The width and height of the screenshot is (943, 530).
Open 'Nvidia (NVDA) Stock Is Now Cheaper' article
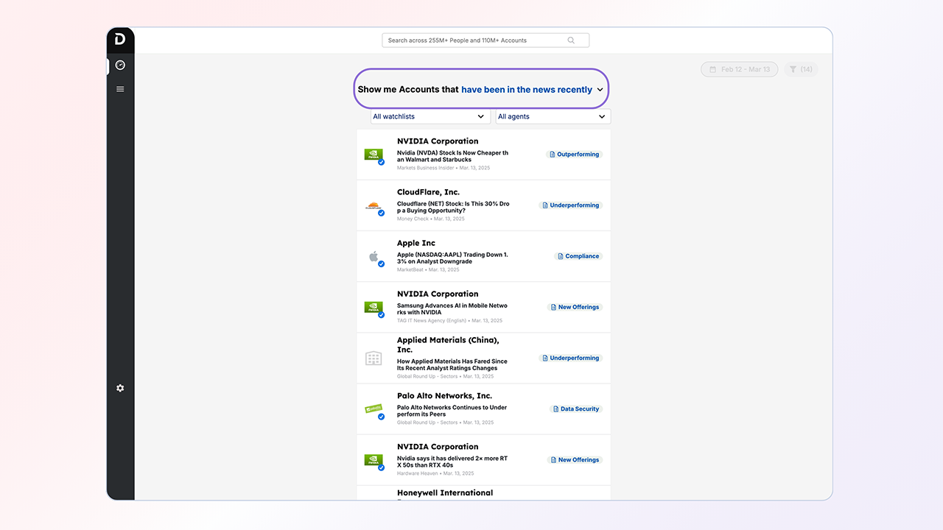pos(452,156)
